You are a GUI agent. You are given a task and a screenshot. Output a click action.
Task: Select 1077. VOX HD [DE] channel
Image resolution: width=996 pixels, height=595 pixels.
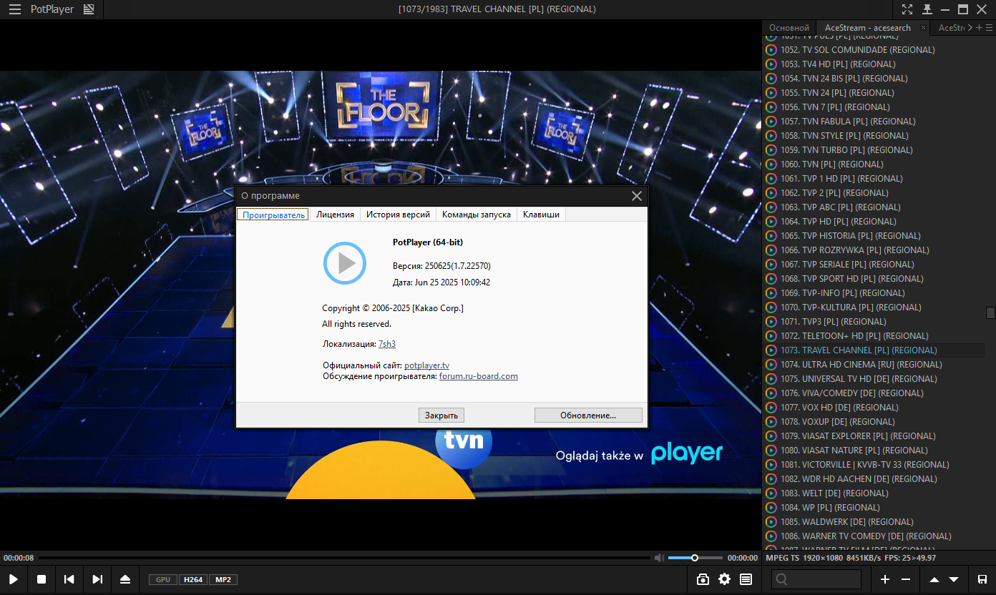874,408
